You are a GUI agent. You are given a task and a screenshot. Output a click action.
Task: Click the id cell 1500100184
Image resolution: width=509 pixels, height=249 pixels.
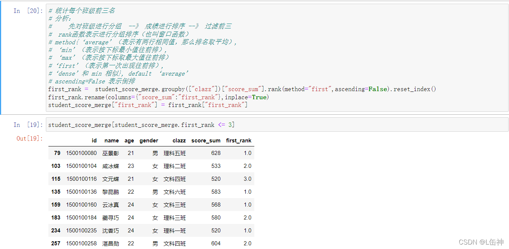81,218
